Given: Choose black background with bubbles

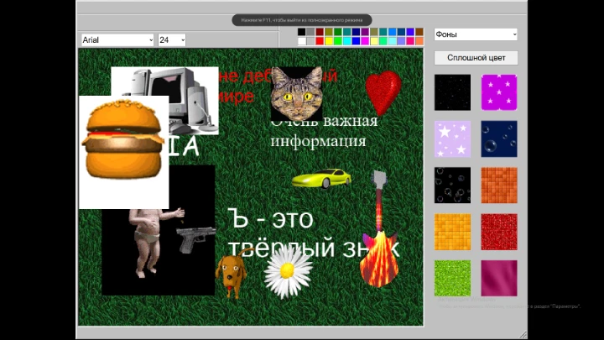Looking at the screenshot, I should point(453,185).
